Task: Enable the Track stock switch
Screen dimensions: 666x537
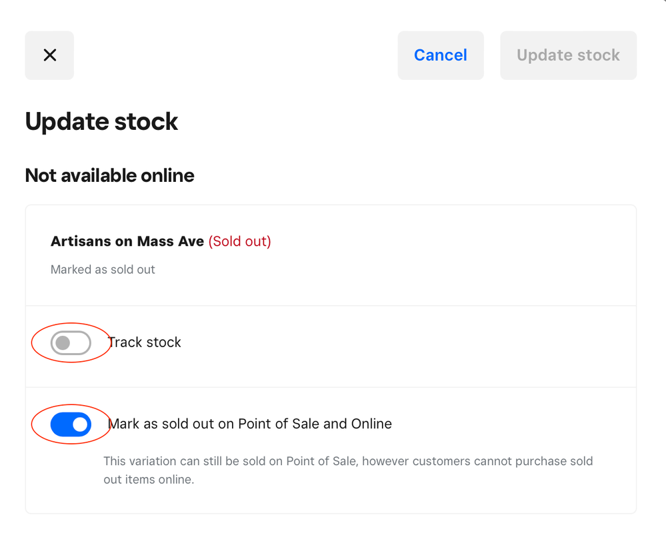Action: [71, 343]
